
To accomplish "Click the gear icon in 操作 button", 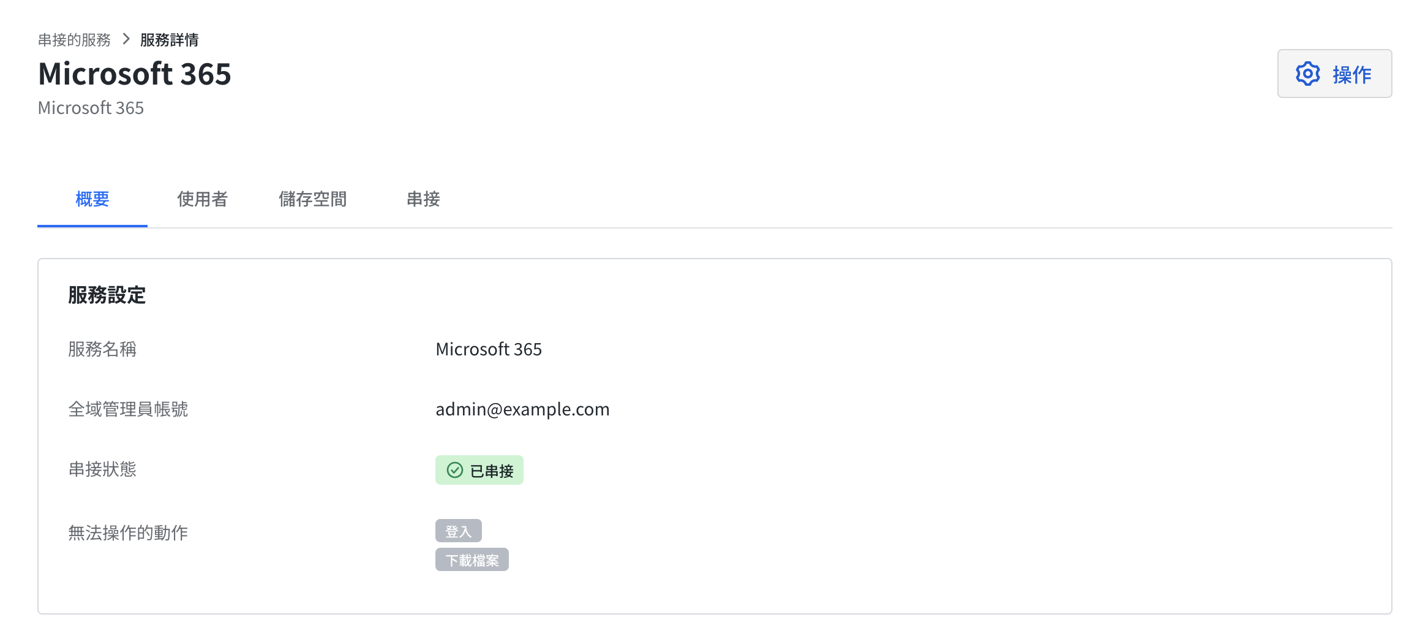I will 1307,74.
